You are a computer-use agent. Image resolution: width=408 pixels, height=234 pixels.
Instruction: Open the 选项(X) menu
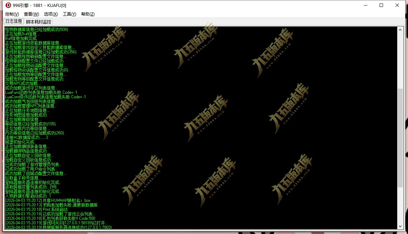pyautogui.click(x=51, y=14)
